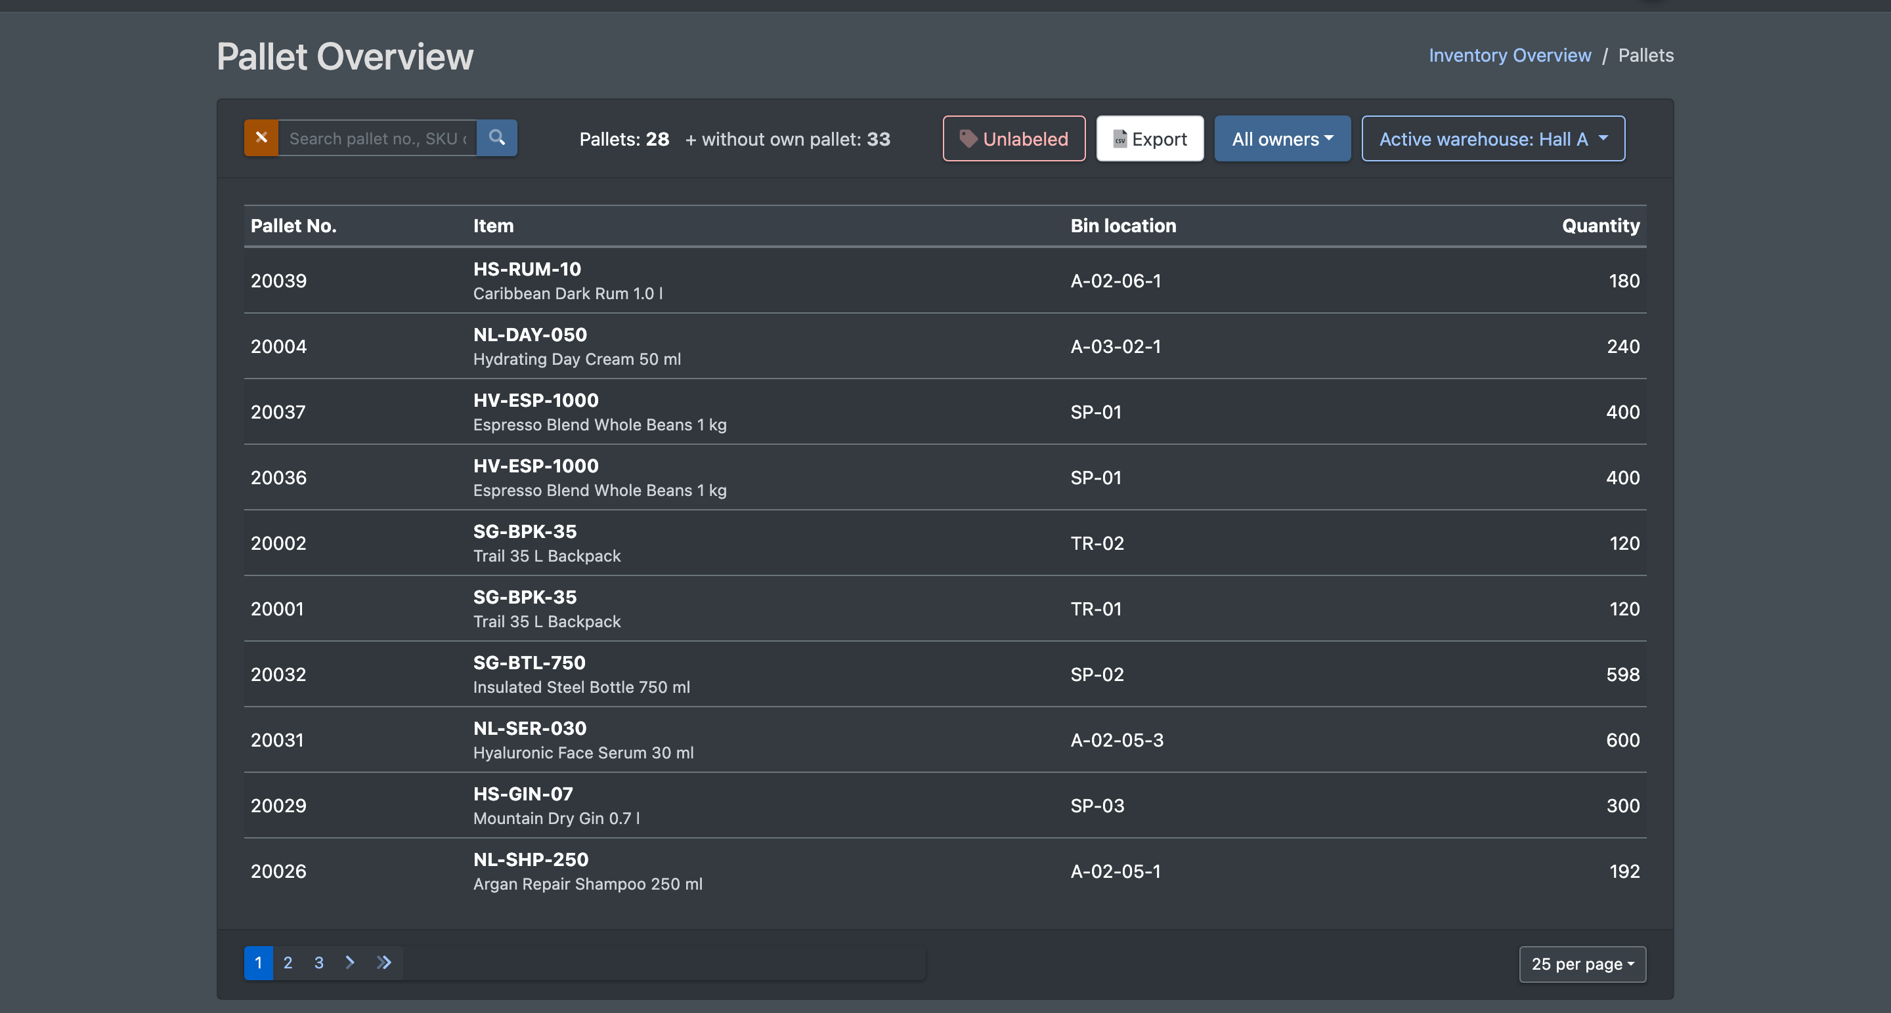Screen dimensions: 1891x1013
Task: Click SKU NL-DAY-050
Action: tap(530, 335)
